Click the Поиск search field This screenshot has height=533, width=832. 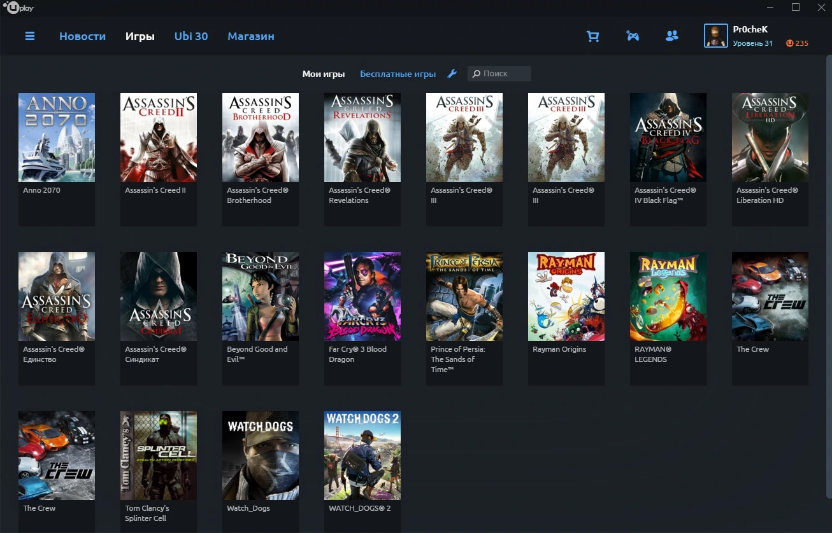(x=499, y=74)
